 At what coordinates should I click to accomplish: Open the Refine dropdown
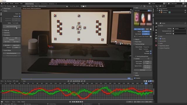click(x=16, y=23)
